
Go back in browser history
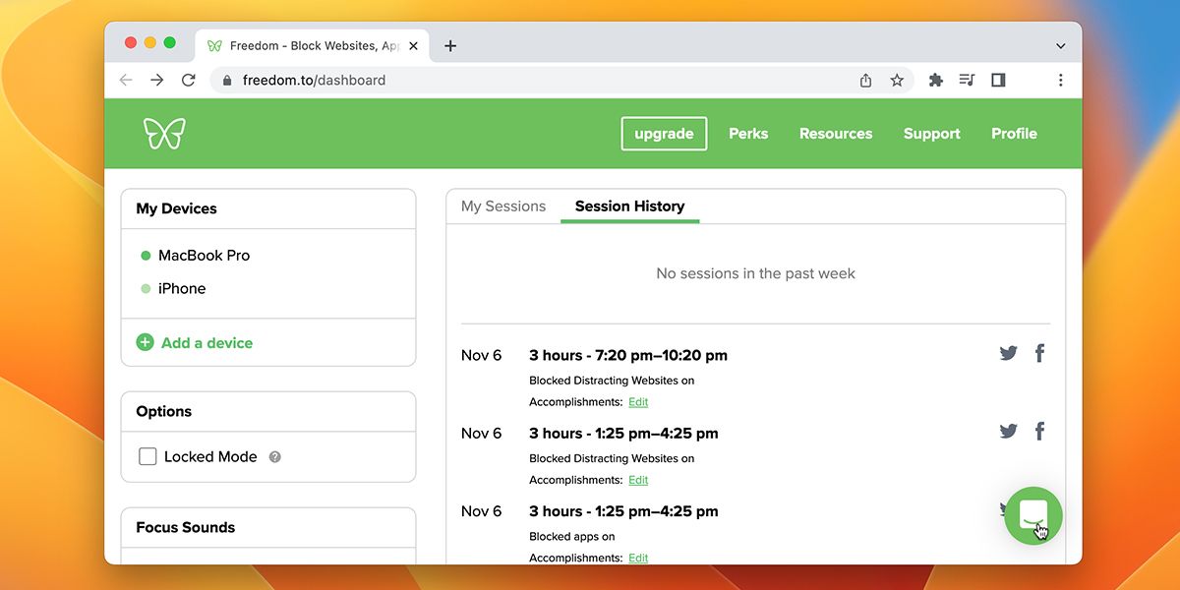[126, 81]
